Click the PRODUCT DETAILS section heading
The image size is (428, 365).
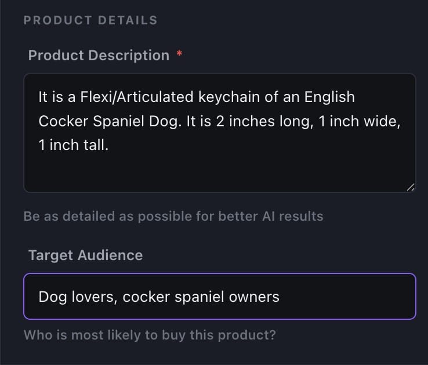click(90, 20)
